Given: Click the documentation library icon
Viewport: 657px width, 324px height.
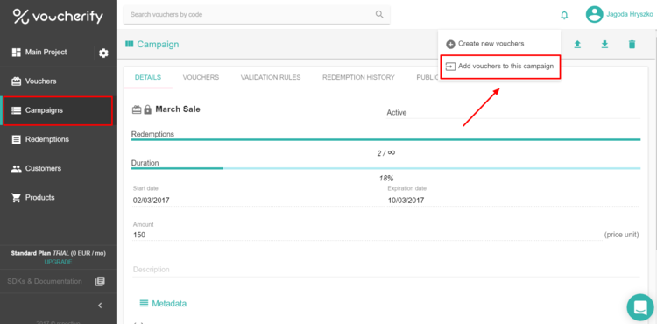Looking at the screenshot, I should pos(100,281).
